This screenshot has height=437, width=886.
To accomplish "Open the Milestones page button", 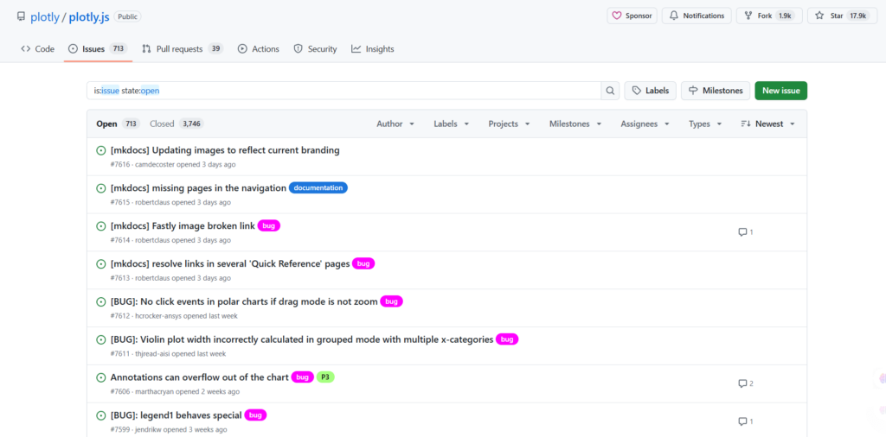I will [x=715, y=91].
